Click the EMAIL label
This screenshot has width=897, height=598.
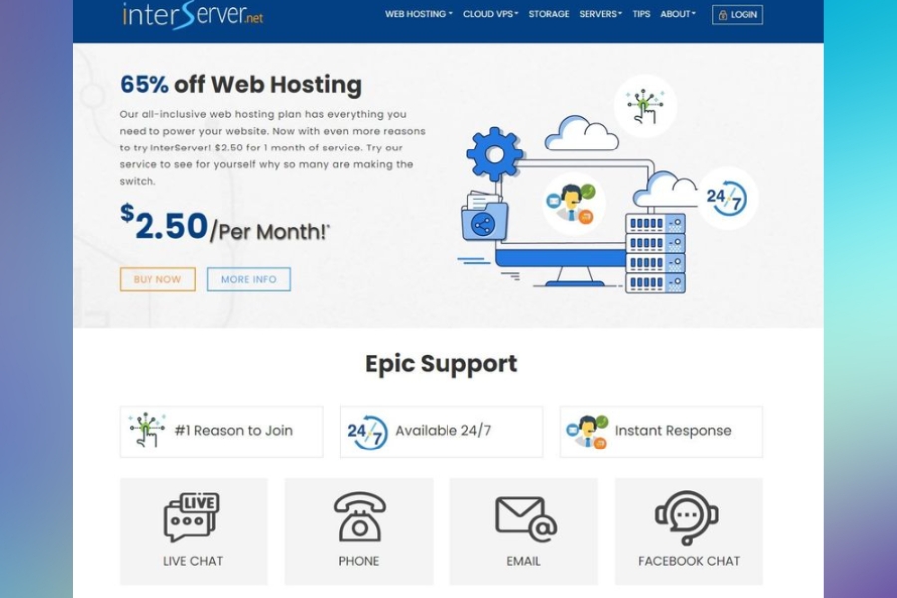523,561
